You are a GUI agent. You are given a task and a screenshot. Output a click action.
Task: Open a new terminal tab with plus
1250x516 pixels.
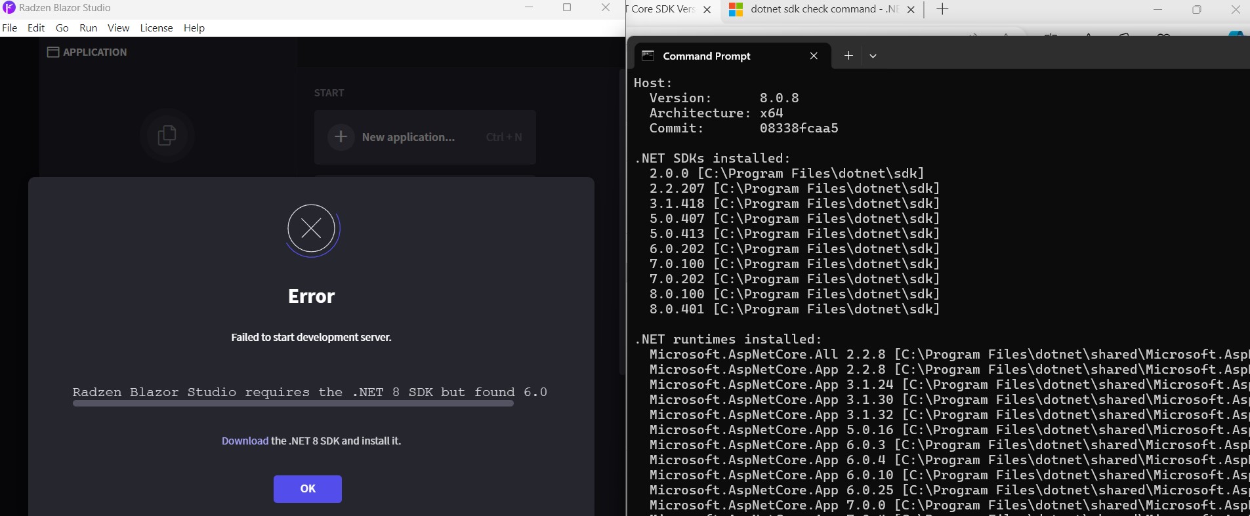coord(848,56)
